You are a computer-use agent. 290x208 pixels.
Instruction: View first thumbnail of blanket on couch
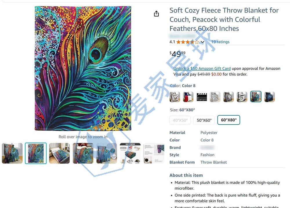click(x=12, y=153)
